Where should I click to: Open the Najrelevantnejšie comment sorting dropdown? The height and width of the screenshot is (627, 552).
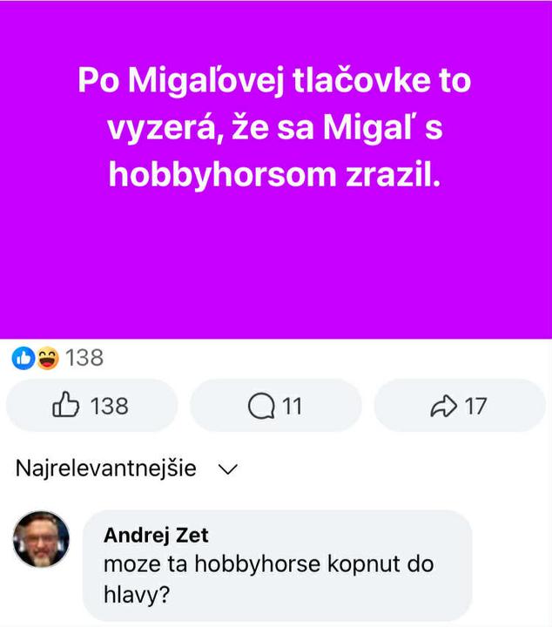pyautogui.click(x=127, y=469)
